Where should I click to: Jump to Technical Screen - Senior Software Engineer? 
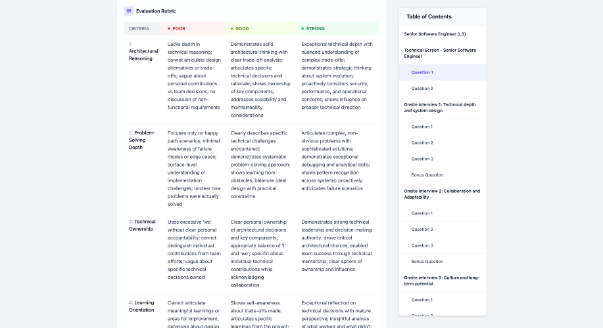point(440,53)
